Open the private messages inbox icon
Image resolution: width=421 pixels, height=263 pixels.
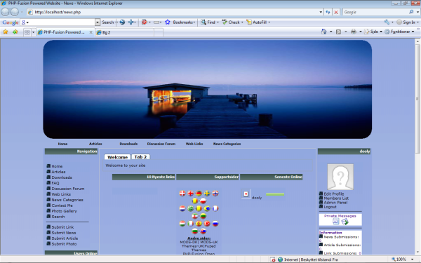click(x=335, y=222)
